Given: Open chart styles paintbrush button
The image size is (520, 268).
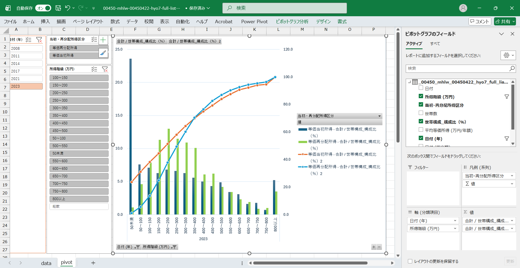Looking at the screenshot, I should (103, 53).
